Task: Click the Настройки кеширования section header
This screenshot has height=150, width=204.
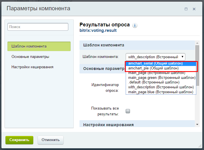Action: 108,125
